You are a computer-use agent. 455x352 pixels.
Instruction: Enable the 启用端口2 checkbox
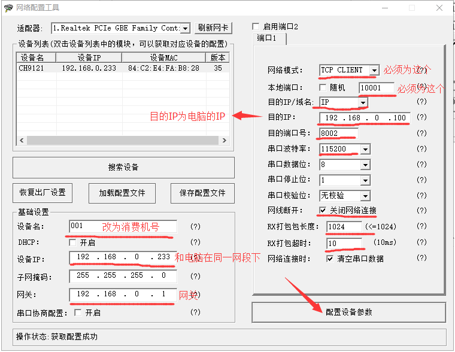256,27
